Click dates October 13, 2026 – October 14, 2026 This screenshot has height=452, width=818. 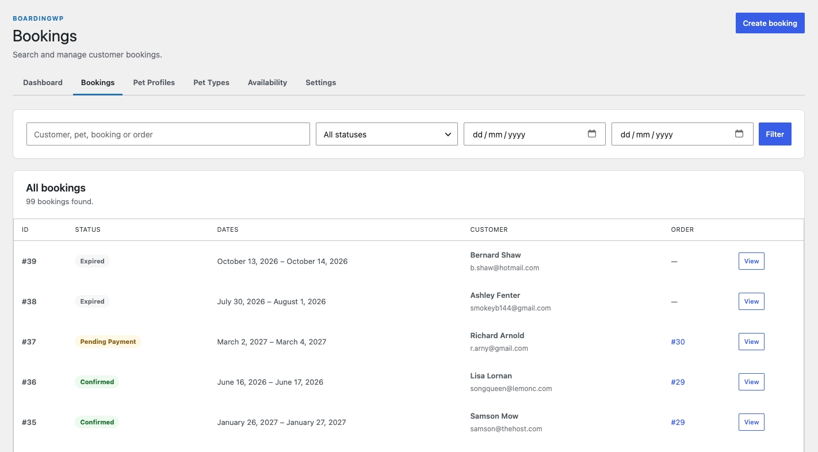pos(282,261)
